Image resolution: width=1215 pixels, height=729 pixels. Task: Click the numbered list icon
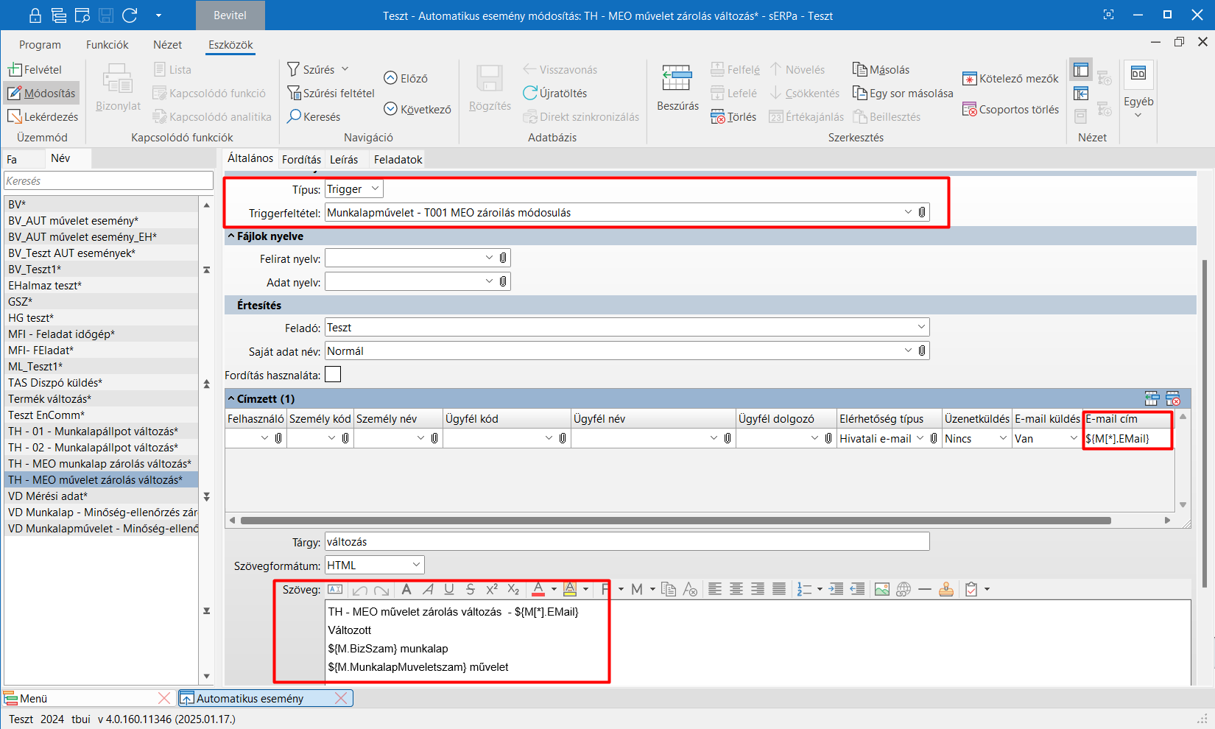pyautogui.click(x=804, y=589)
